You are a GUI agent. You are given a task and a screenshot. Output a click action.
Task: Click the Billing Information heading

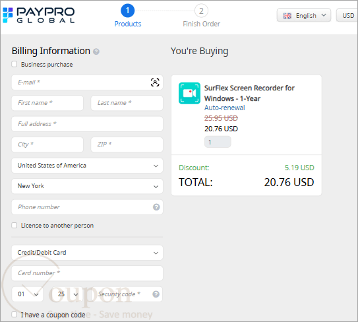click(51, 51)
